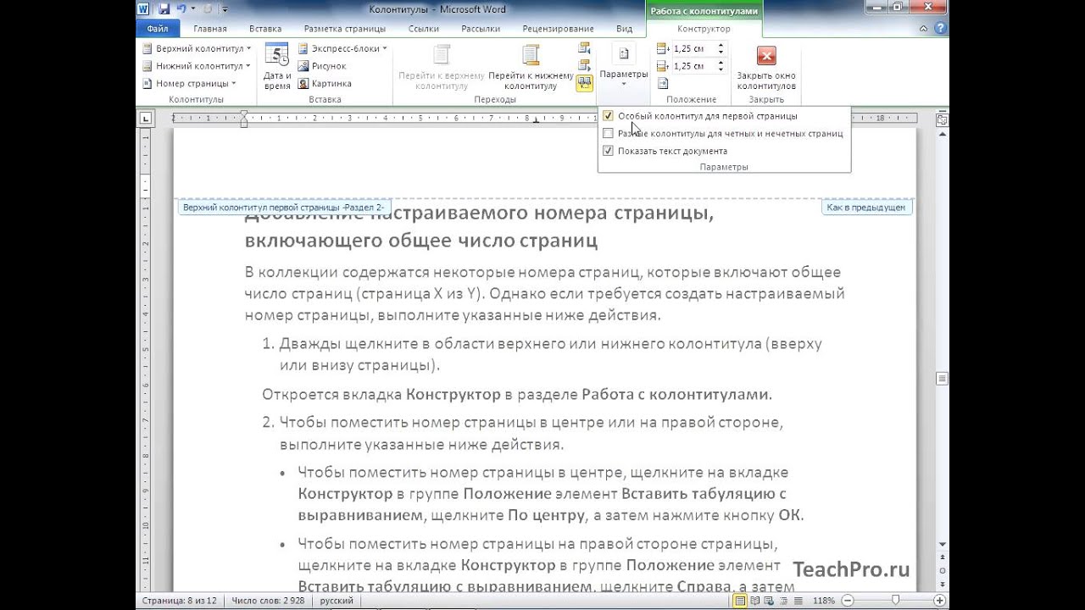Uncheck Показать текст документа
Screen dimensions: 1085x610
608,151
